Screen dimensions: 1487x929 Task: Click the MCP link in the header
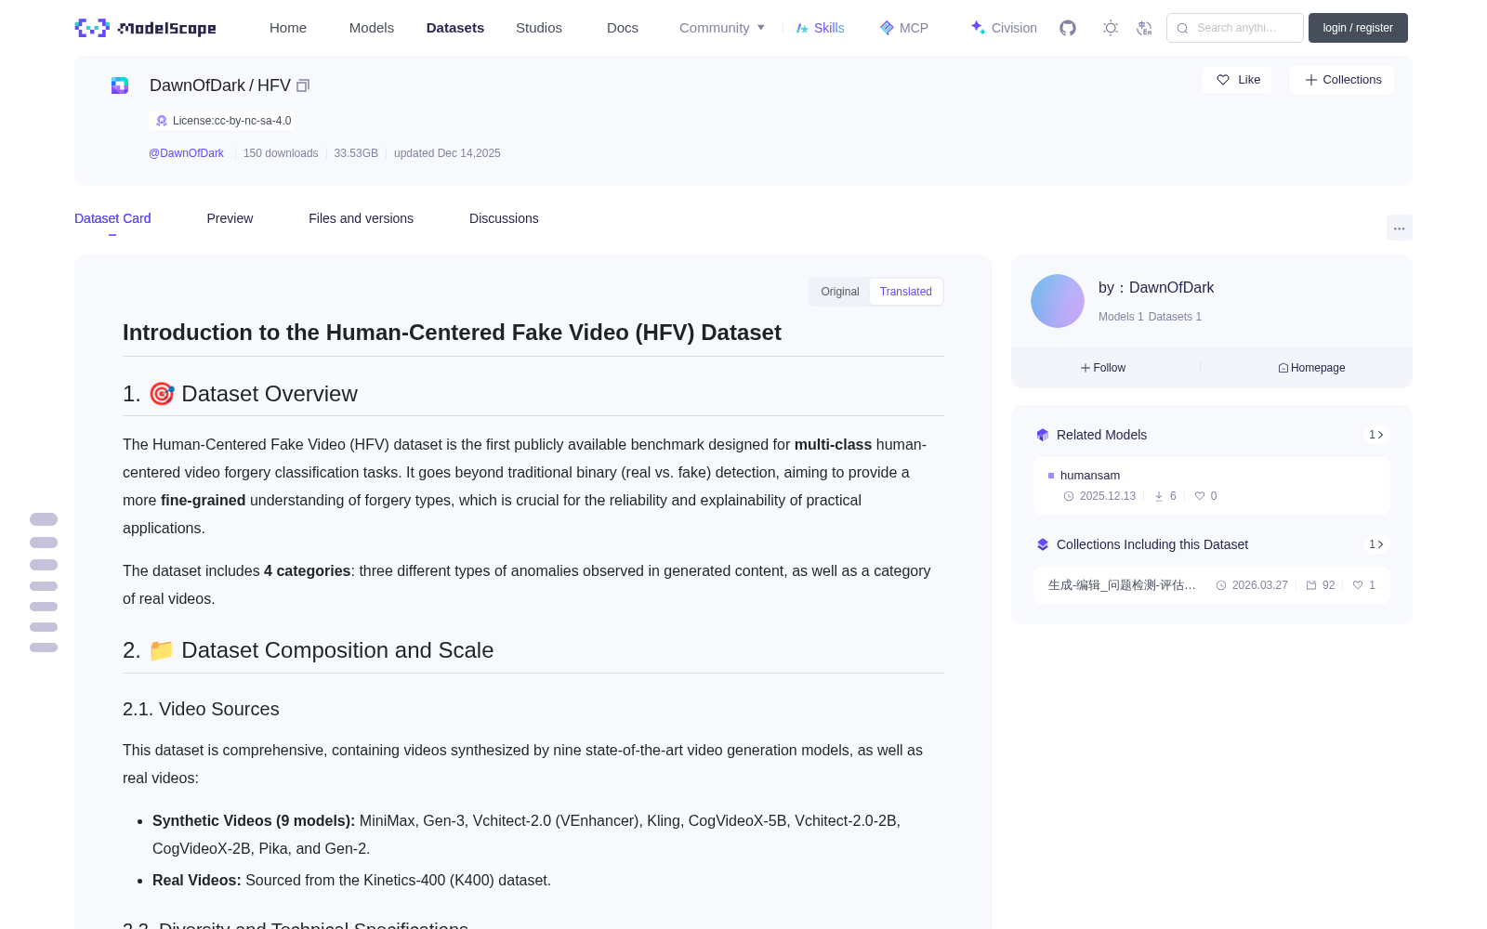tap(904, 28)
